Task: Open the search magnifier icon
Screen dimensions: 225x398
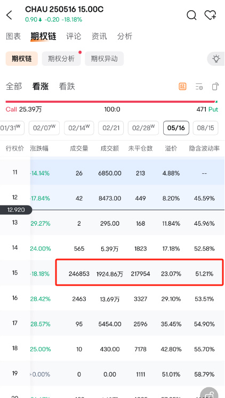Action: tap(191, 15)
